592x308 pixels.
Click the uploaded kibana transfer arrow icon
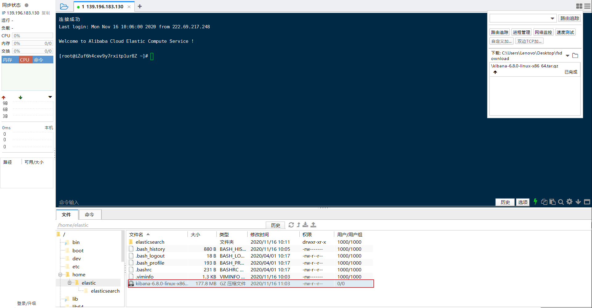click(495, 72)
